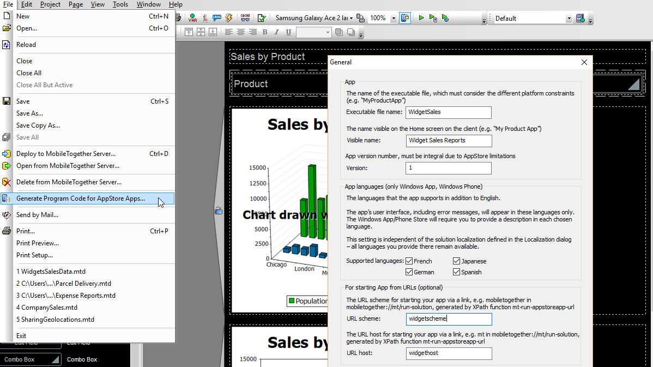Uncheck the Spanish language checkbox
This screenshot has height=367, width=653.
point(456,272)
